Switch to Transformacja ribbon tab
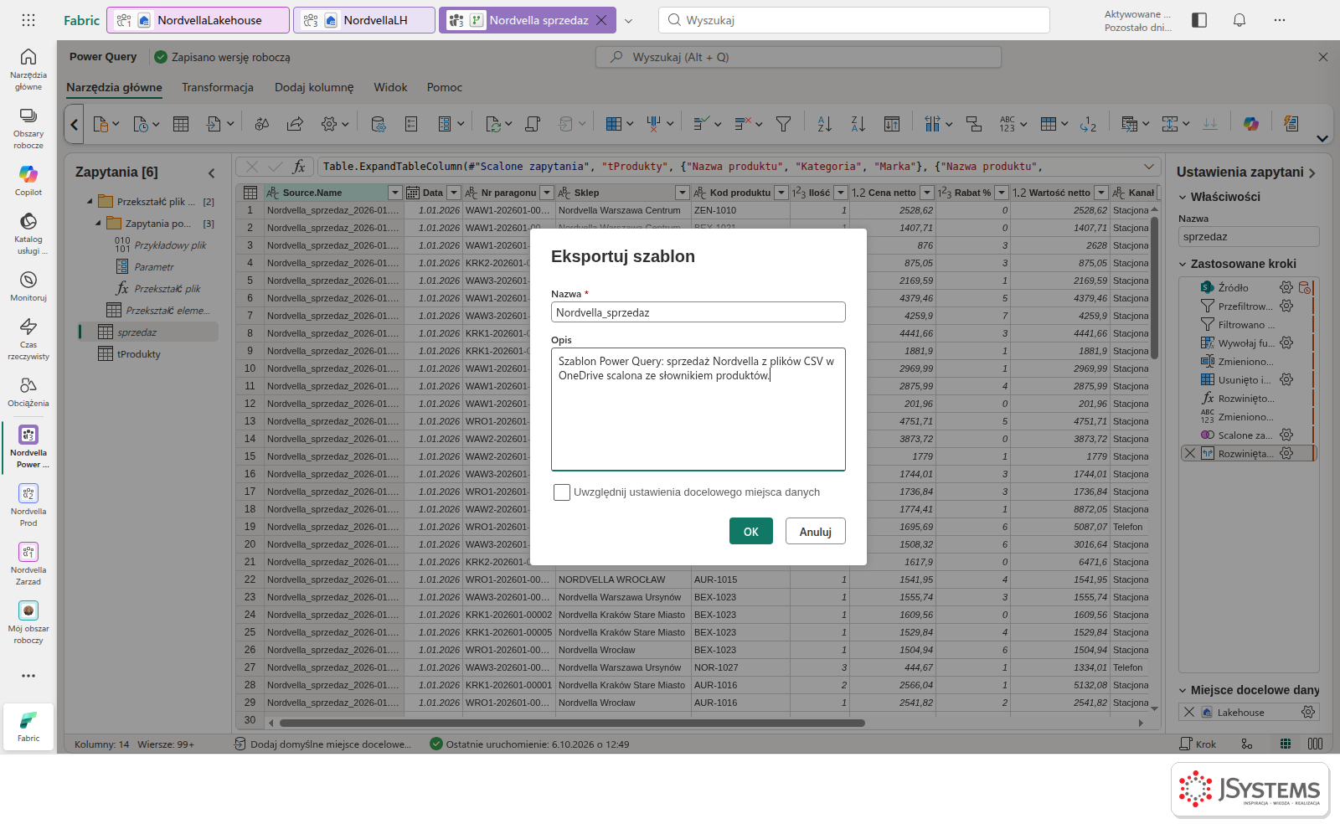The width and height of the screenshot is (1340, 824). [x=218, y=87]
